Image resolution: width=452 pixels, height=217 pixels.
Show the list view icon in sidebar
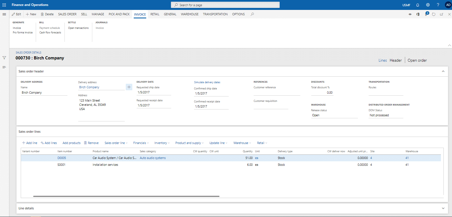(4, 67)
